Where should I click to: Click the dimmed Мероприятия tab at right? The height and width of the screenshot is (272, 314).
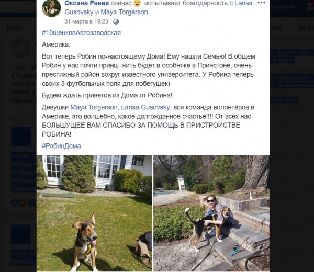click(x=307, y=27)
